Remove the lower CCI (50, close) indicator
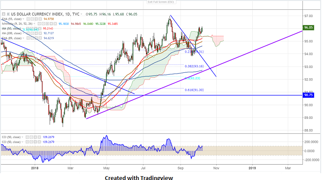Screen dimensions: 322x180 pyautogui.click(x=39, y=142)
